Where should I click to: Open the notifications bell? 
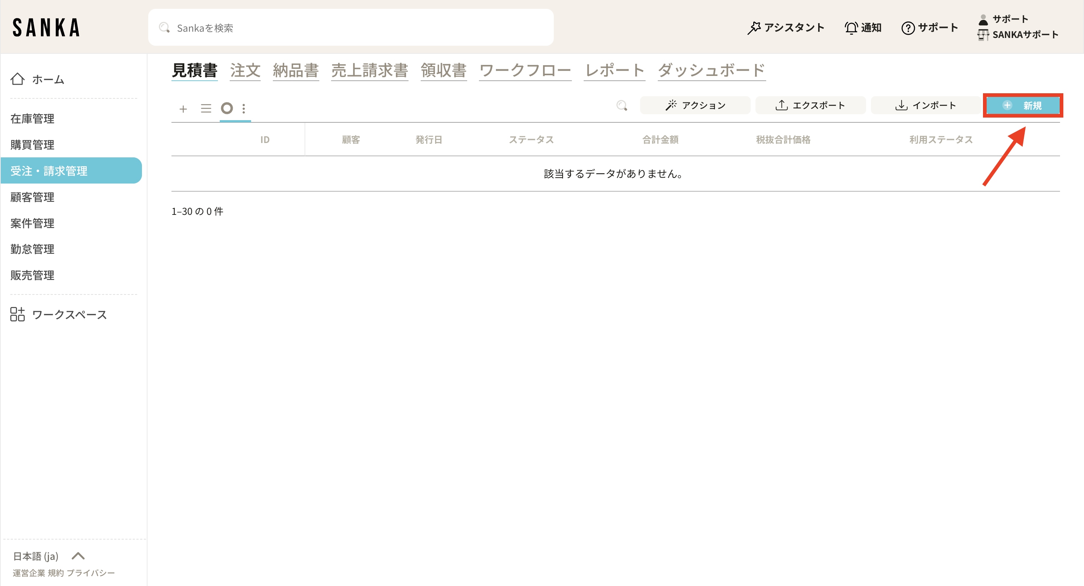851,28
